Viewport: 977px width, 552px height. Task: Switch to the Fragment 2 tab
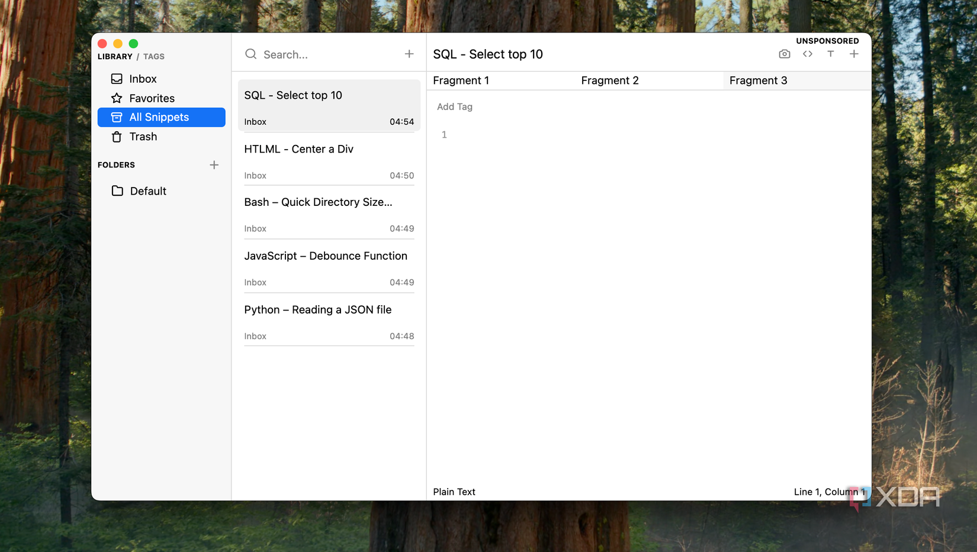pos(609,80)
